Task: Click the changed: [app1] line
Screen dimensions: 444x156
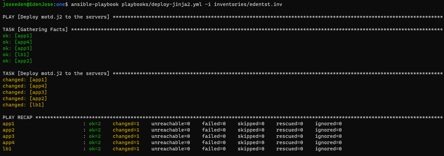Action: coord(25,80)
